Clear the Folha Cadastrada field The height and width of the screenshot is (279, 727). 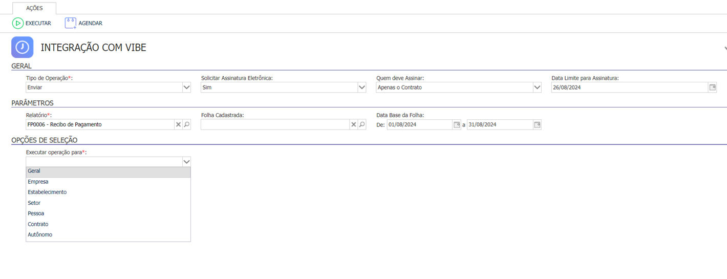(353, 124)
